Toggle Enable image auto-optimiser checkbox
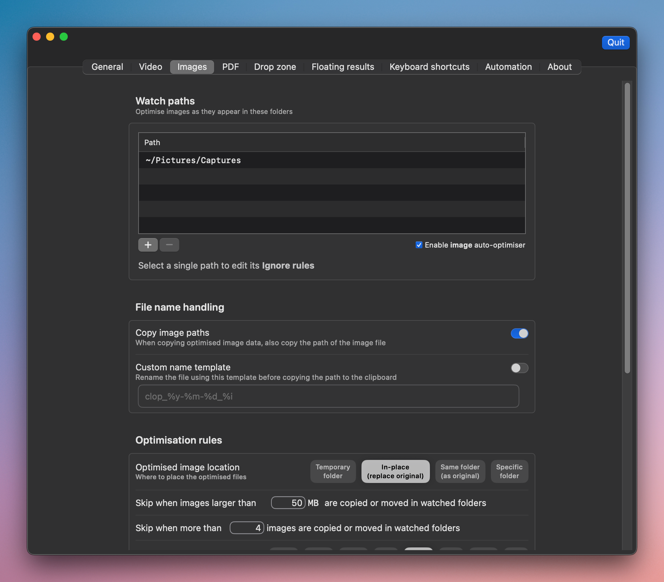The width and height of the screenshot is (664, 582). [419, 245]
